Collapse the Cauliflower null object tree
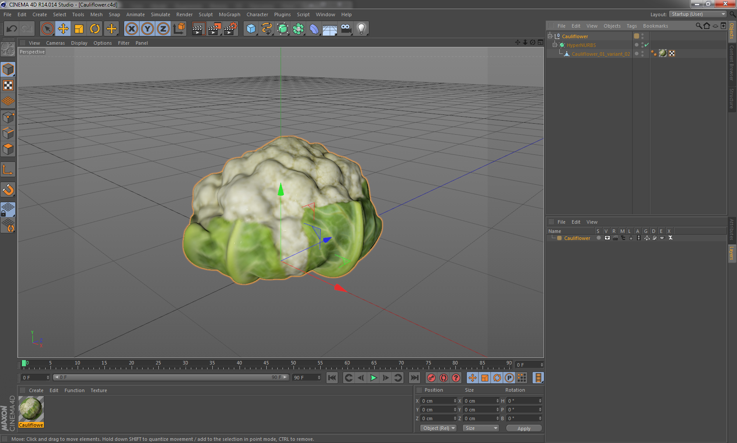The height and width of the screenshot is (443, 737). tap(550, 36)
